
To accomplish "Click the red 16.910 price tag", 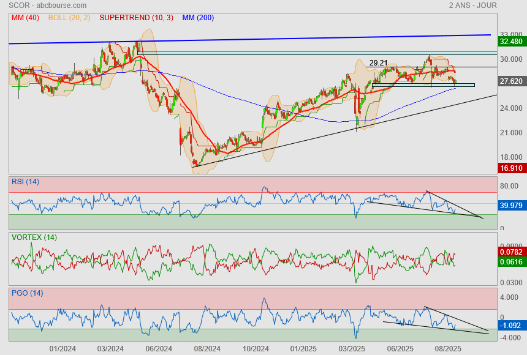I will (511, 168).
